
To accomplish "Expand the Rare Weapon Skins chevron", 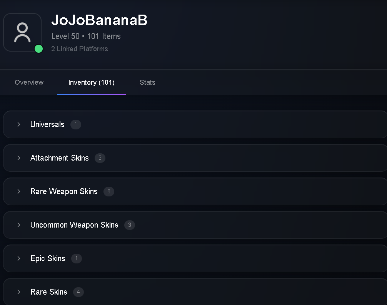I will 19,191.
